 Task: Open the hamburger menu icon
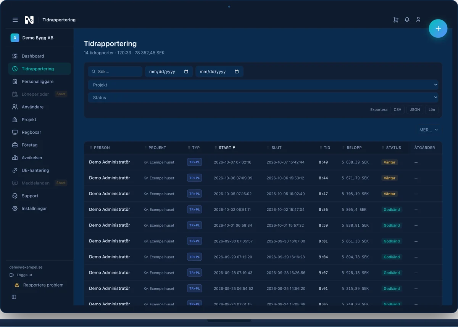pyautogui.click(x=15, y=20)
